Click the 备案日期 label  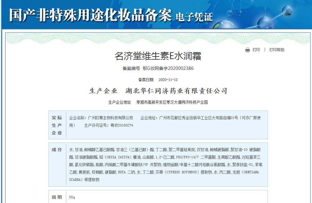coord(146,80)
